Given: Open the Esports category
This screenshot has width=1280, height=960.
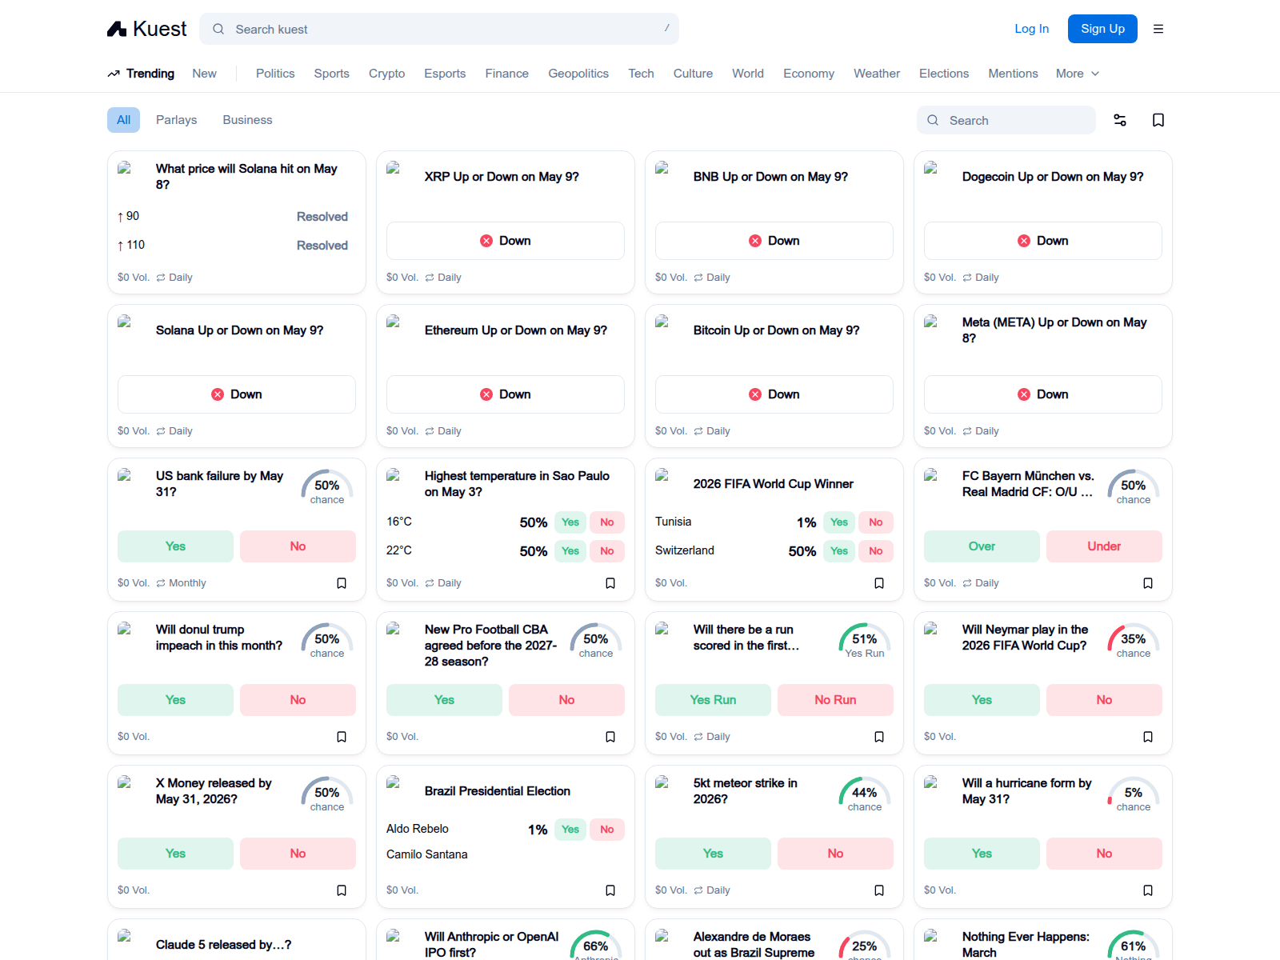Looking at the screenshot, I should tap(445, 74).
